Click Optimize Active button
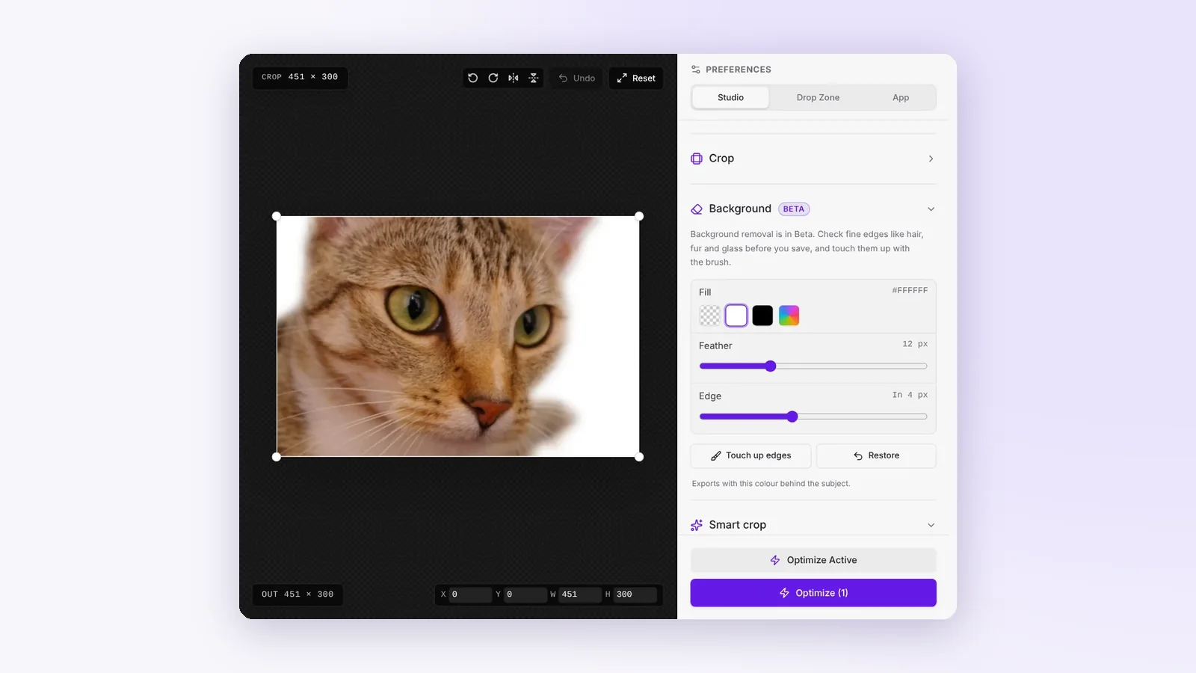 point(813,560)
